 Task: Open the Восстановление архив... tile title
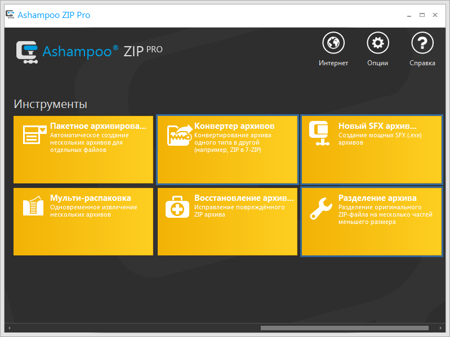coord(244,198)
